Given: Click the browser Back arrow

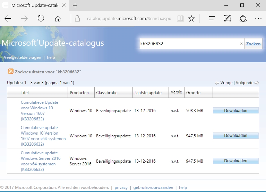Looking at the screenshot, I should click(8, 19).
